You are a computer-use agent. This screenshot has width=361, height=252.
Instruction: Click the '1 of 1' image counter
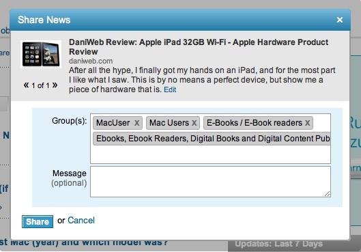point(40,85)
